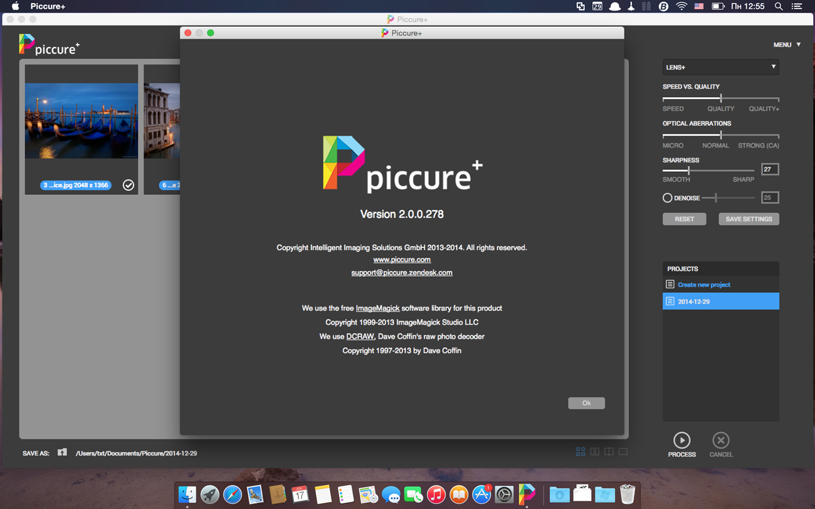Click the calendar 29 menu bar icon

597,6
